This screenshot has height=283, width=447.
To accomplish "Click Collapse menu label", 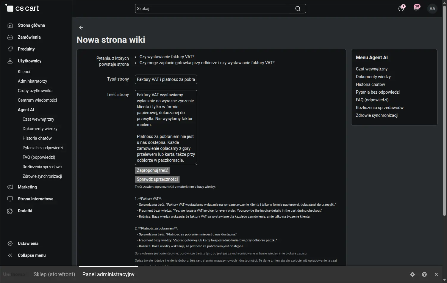I will [x=32, y=255].
